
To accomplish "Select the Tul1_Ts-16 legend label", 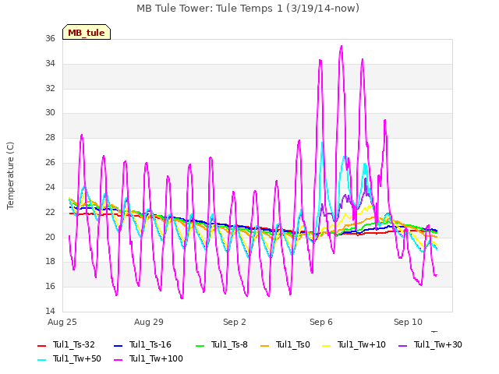I will coord(150,344).
